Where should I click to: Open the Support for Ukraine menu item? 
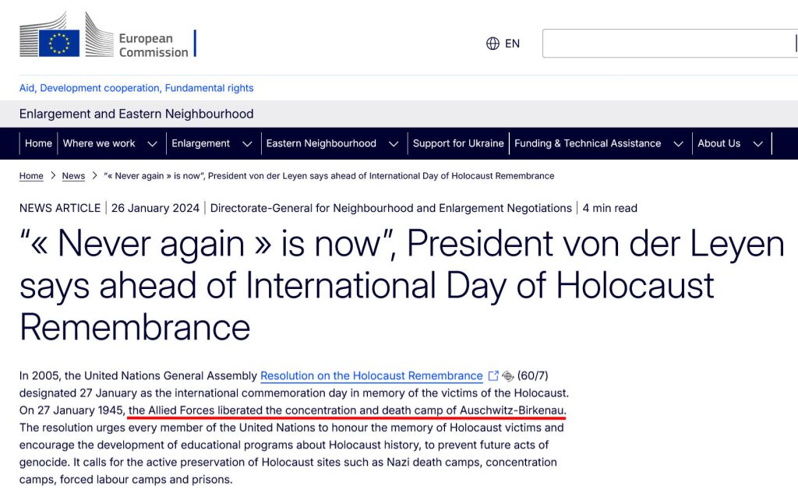(x=458, y=143)
